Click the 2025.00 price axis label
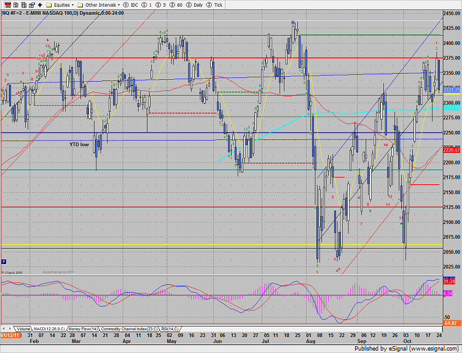This screenshot has width=462, height=353. click(452, 266)
